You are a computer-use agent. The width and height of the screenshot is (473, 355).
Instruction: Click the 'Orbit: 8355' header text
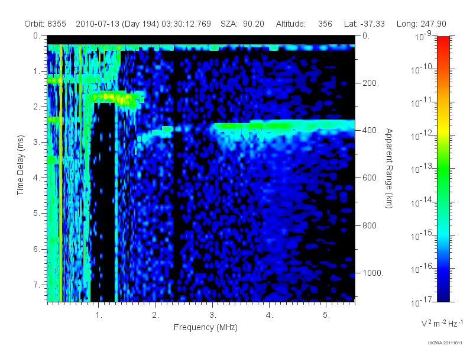click(x=46, y=24)
